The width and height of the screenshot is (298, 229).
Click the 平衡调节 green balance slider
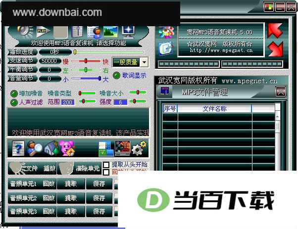point(86,70)
